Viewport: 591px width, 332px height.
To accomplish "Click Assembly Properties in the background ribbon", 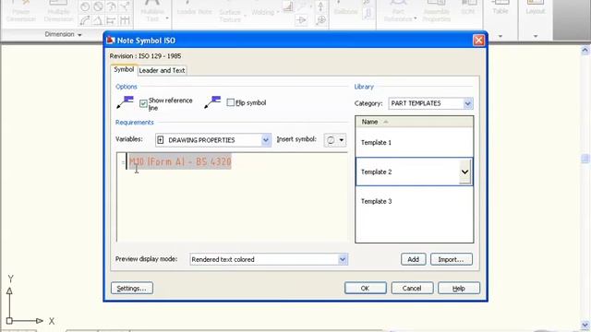I will [437, 11].
